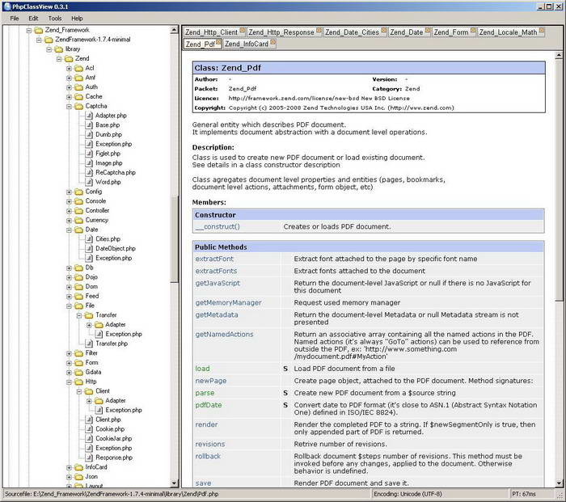Screen dimensions: 566x502
Task: Collapse the Captcha folder node
Action: [x=69, y=106]
